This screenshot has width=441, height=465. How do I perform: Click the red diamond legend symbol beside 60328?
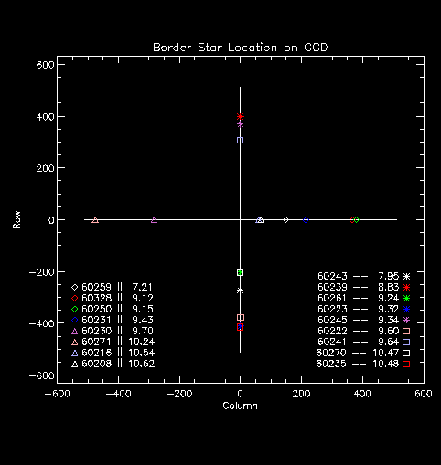[x=75, y=298]
